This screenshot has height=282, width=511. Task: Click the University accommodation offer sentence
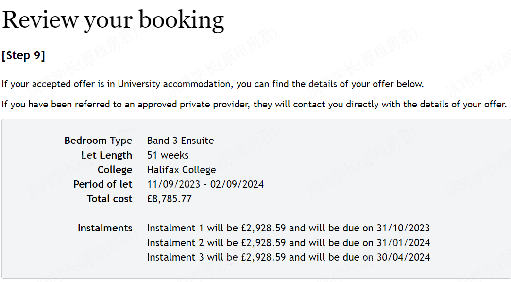coord(212,84)
